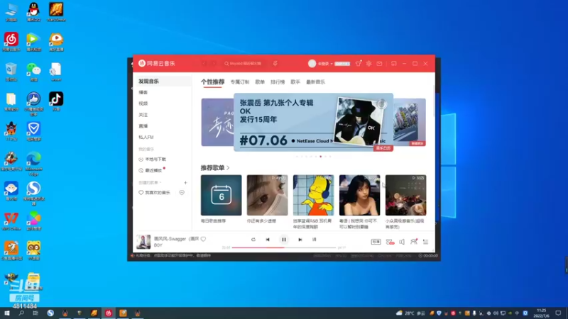Switch to the 专属定制 tab
The height and width of the screenshot is (319, 568).
(240, 82)
